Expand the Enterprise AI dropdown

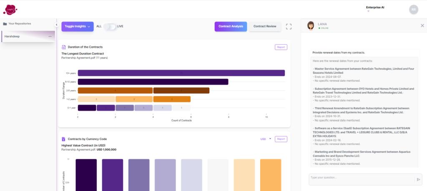coord(369,11)
